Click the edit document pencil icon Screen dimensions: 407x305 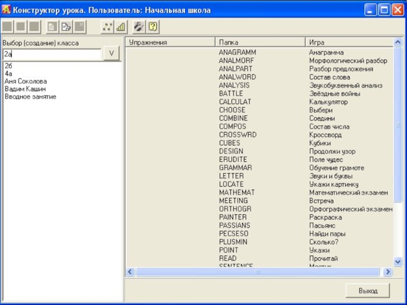[66, 27]
